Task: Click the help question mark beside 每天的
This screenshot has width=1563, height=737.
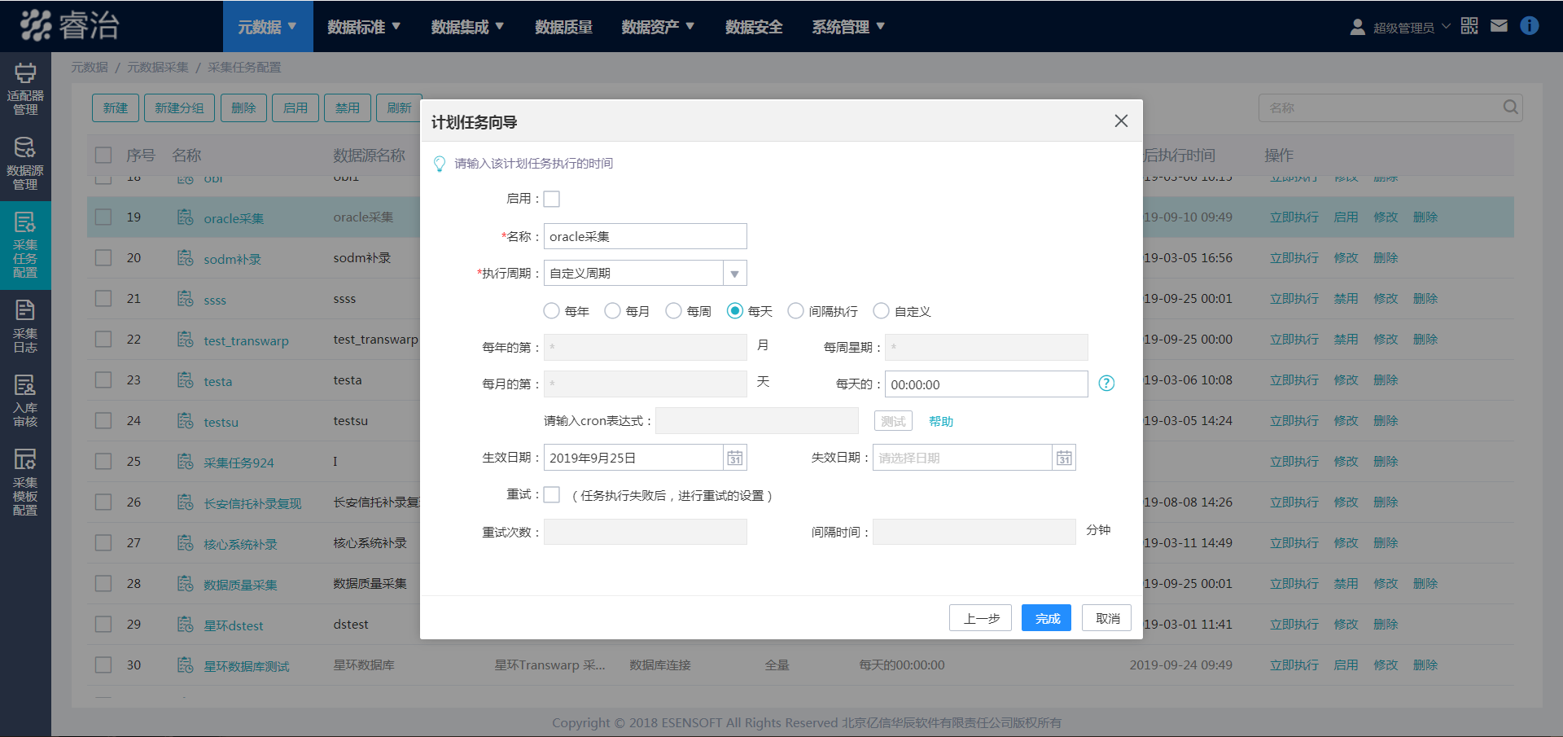Action: point(1106,384)
